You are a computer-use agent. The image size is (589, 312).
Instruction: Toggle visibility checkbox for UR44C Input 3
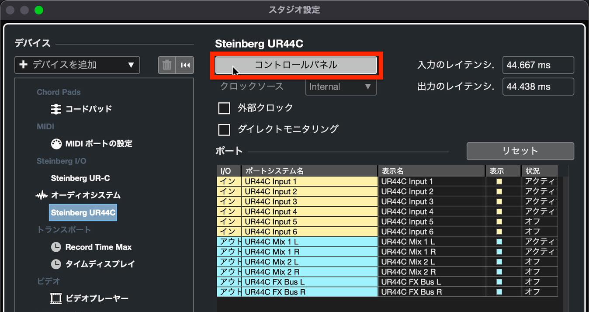[x=499, y=201]
